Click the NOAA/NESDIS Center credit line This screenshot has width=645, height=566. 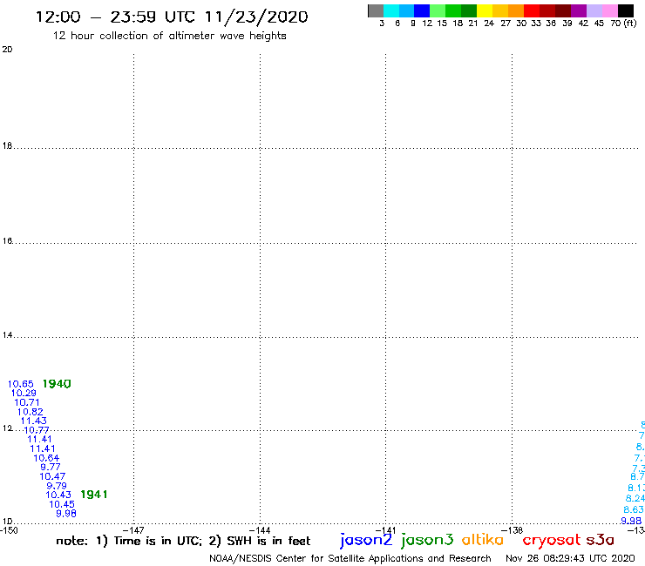[350, 559]
